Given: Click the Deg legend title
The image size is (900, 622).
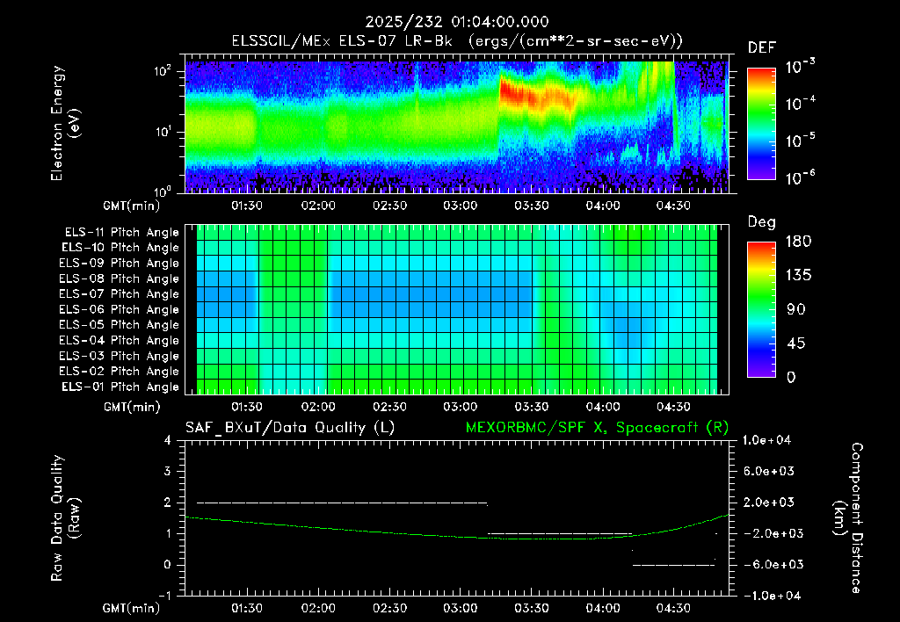Looking at the screenshot, I should [x=762, y=222].
